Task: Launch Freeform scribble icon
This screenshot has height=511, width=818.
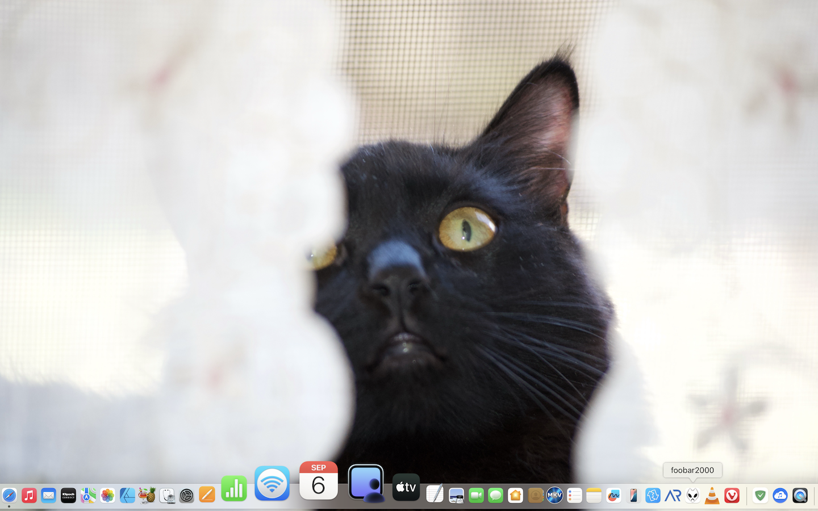Action: [x=613, y=496]
